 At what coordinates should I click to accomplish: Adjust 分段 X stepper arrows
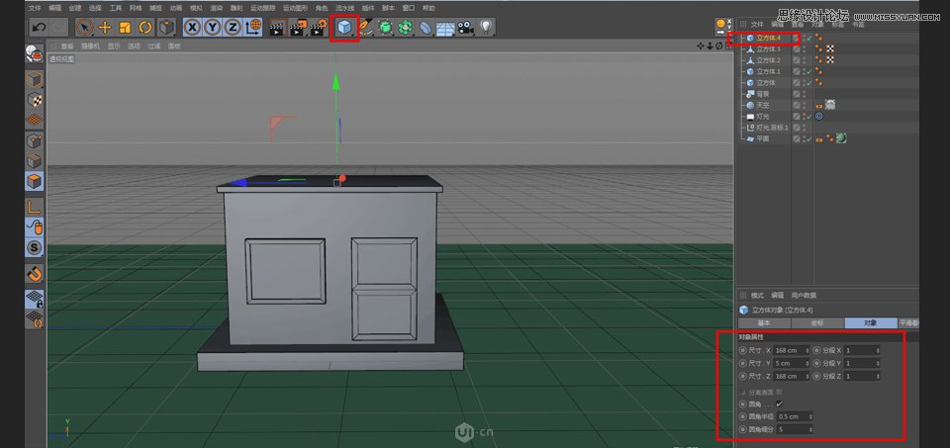pyautogui.click(x=878, y=350)
